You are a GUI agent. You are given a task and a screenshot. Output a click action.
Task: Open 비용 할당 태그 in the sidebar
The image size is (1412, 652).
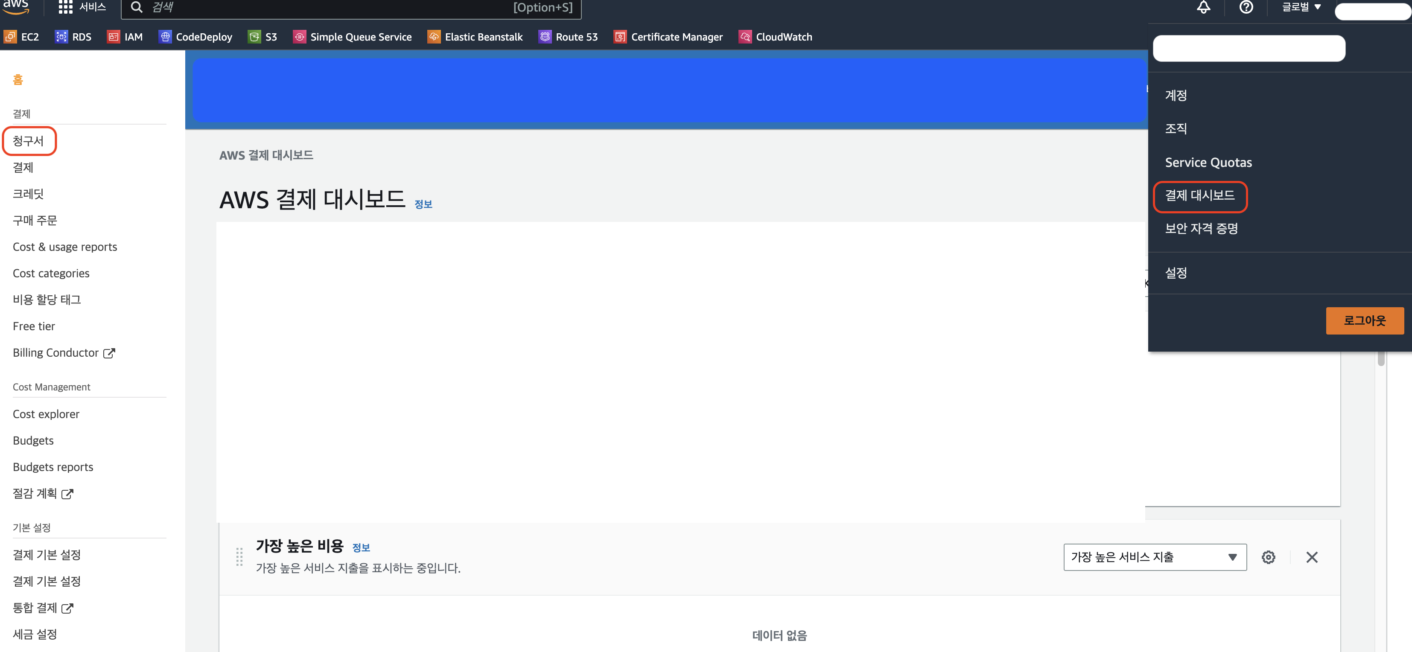pyautogui.click(x=47, y=300)
